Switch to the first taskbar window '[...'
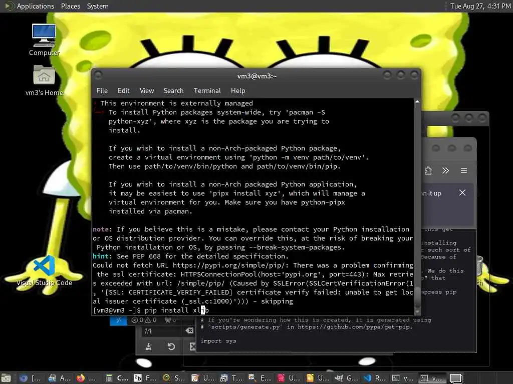The width and height of the screenshot is (513, 384). [x=30, y=378]
